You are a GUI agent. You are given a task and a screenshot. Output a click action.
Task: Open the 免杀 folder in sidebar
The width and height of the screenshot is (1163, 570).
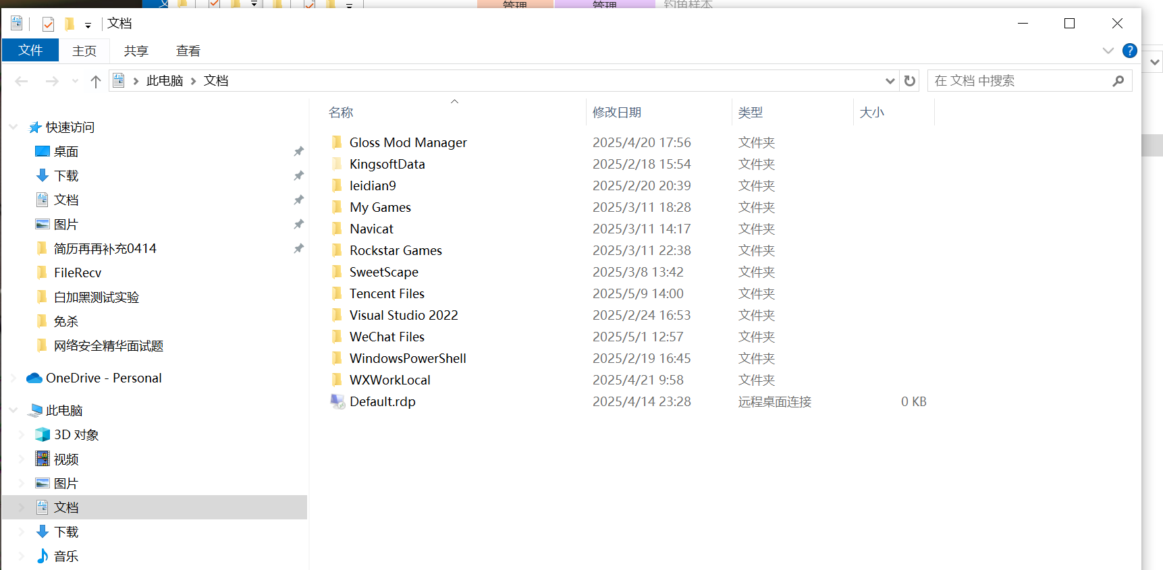tap(66, 322)
